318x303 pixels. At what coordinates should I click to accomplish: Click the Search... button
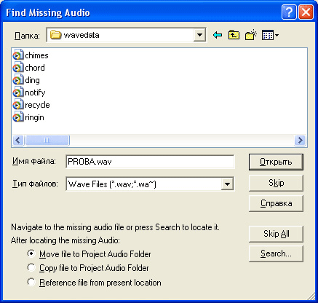click(x=276, y=253)
